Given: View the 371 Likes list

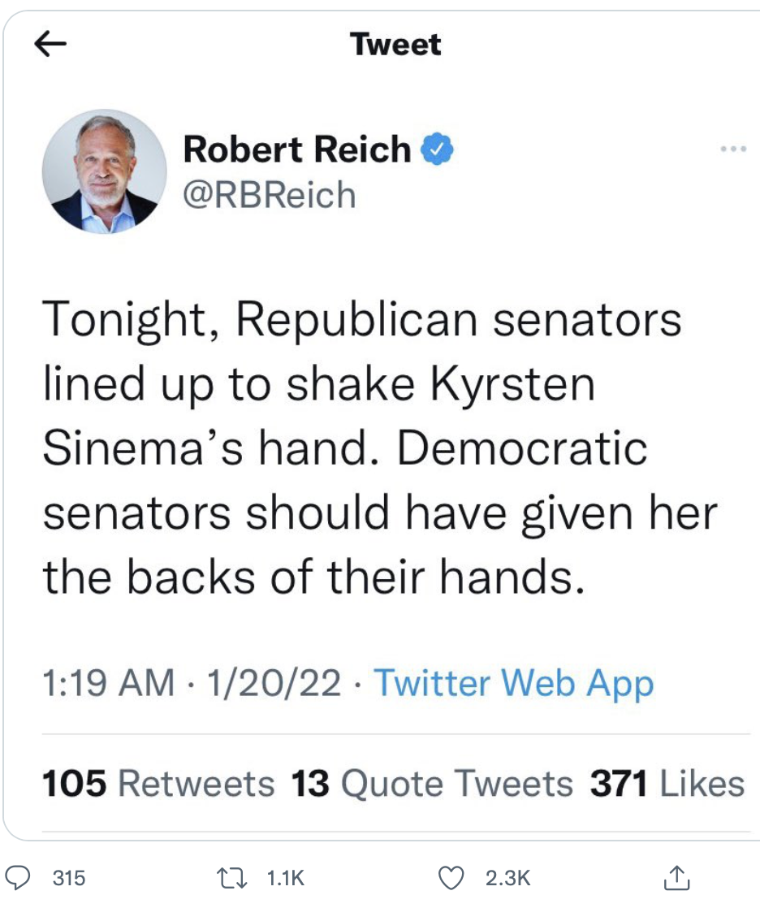Looking at the screenshot, I should click(667, 784).
